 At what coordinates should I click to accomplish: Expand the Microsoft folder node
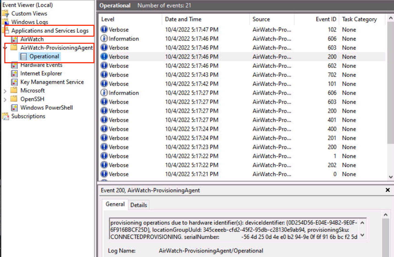click(x=5, y=90)
